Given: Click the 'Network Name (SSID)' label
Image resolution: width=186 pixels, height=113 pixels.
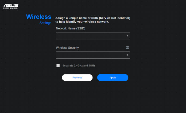Looking at the screenshot, I should pos(71,28).
